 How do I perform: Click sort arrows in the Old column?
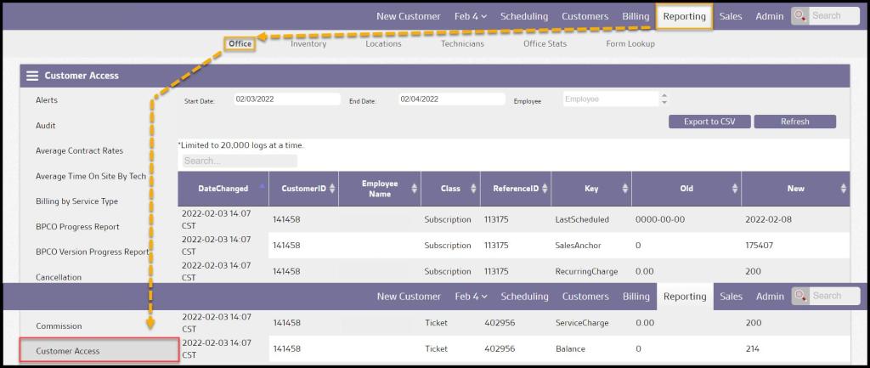click(735, 189)
